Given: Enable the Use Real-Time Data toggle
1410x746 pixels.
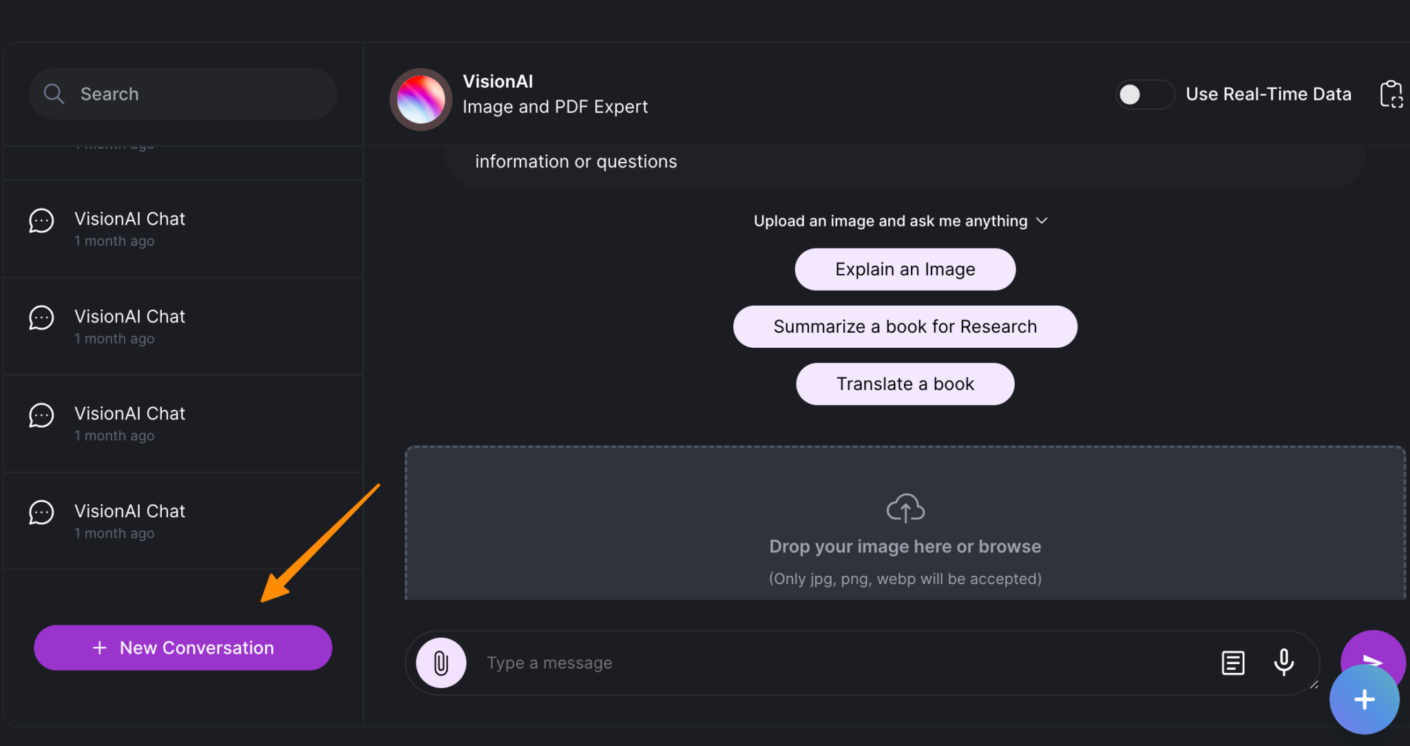Looking at the screenshot, I should (1144, 94).
